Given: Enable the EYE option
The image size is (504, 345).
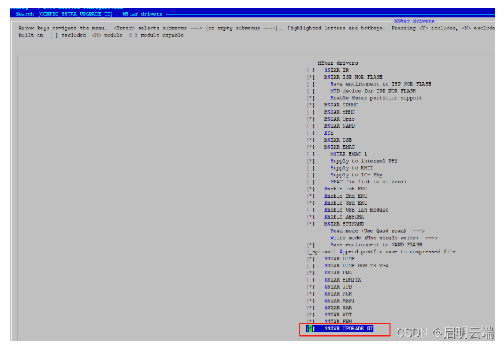Looking at the screenshot, I should coord(311,133).
